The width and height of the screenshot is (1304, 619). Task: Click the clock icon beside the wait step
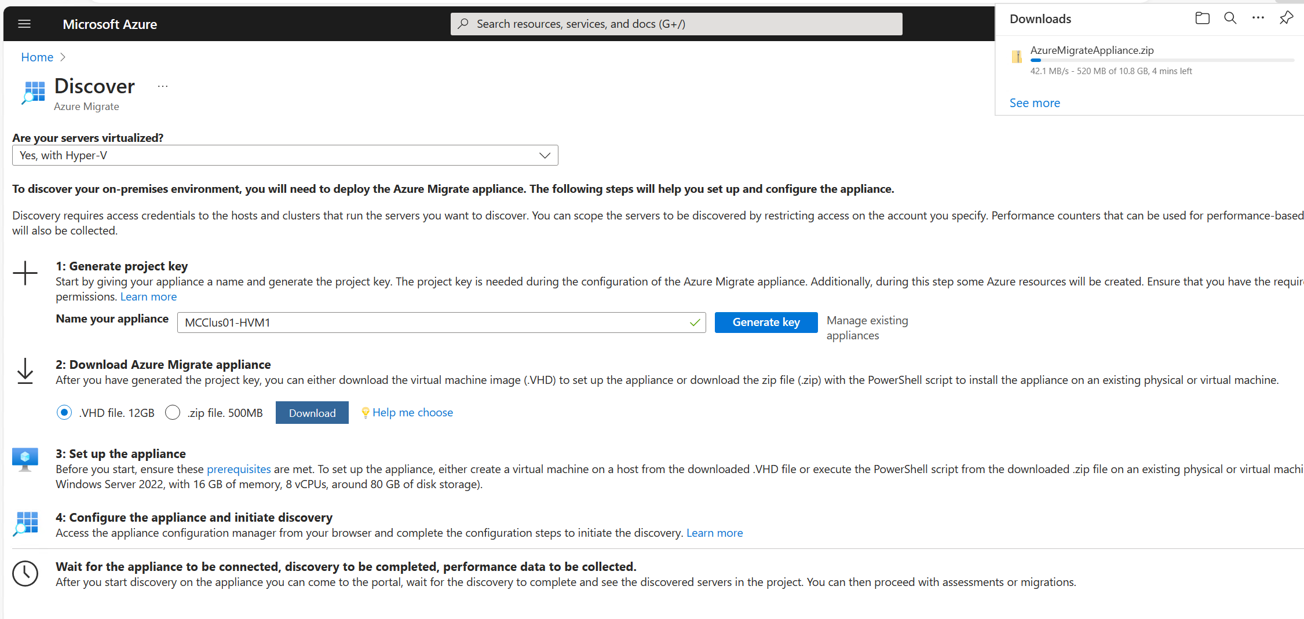coord(25,573)
